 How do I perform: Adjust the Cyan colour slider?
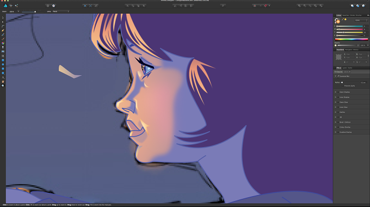coord(349,26)
